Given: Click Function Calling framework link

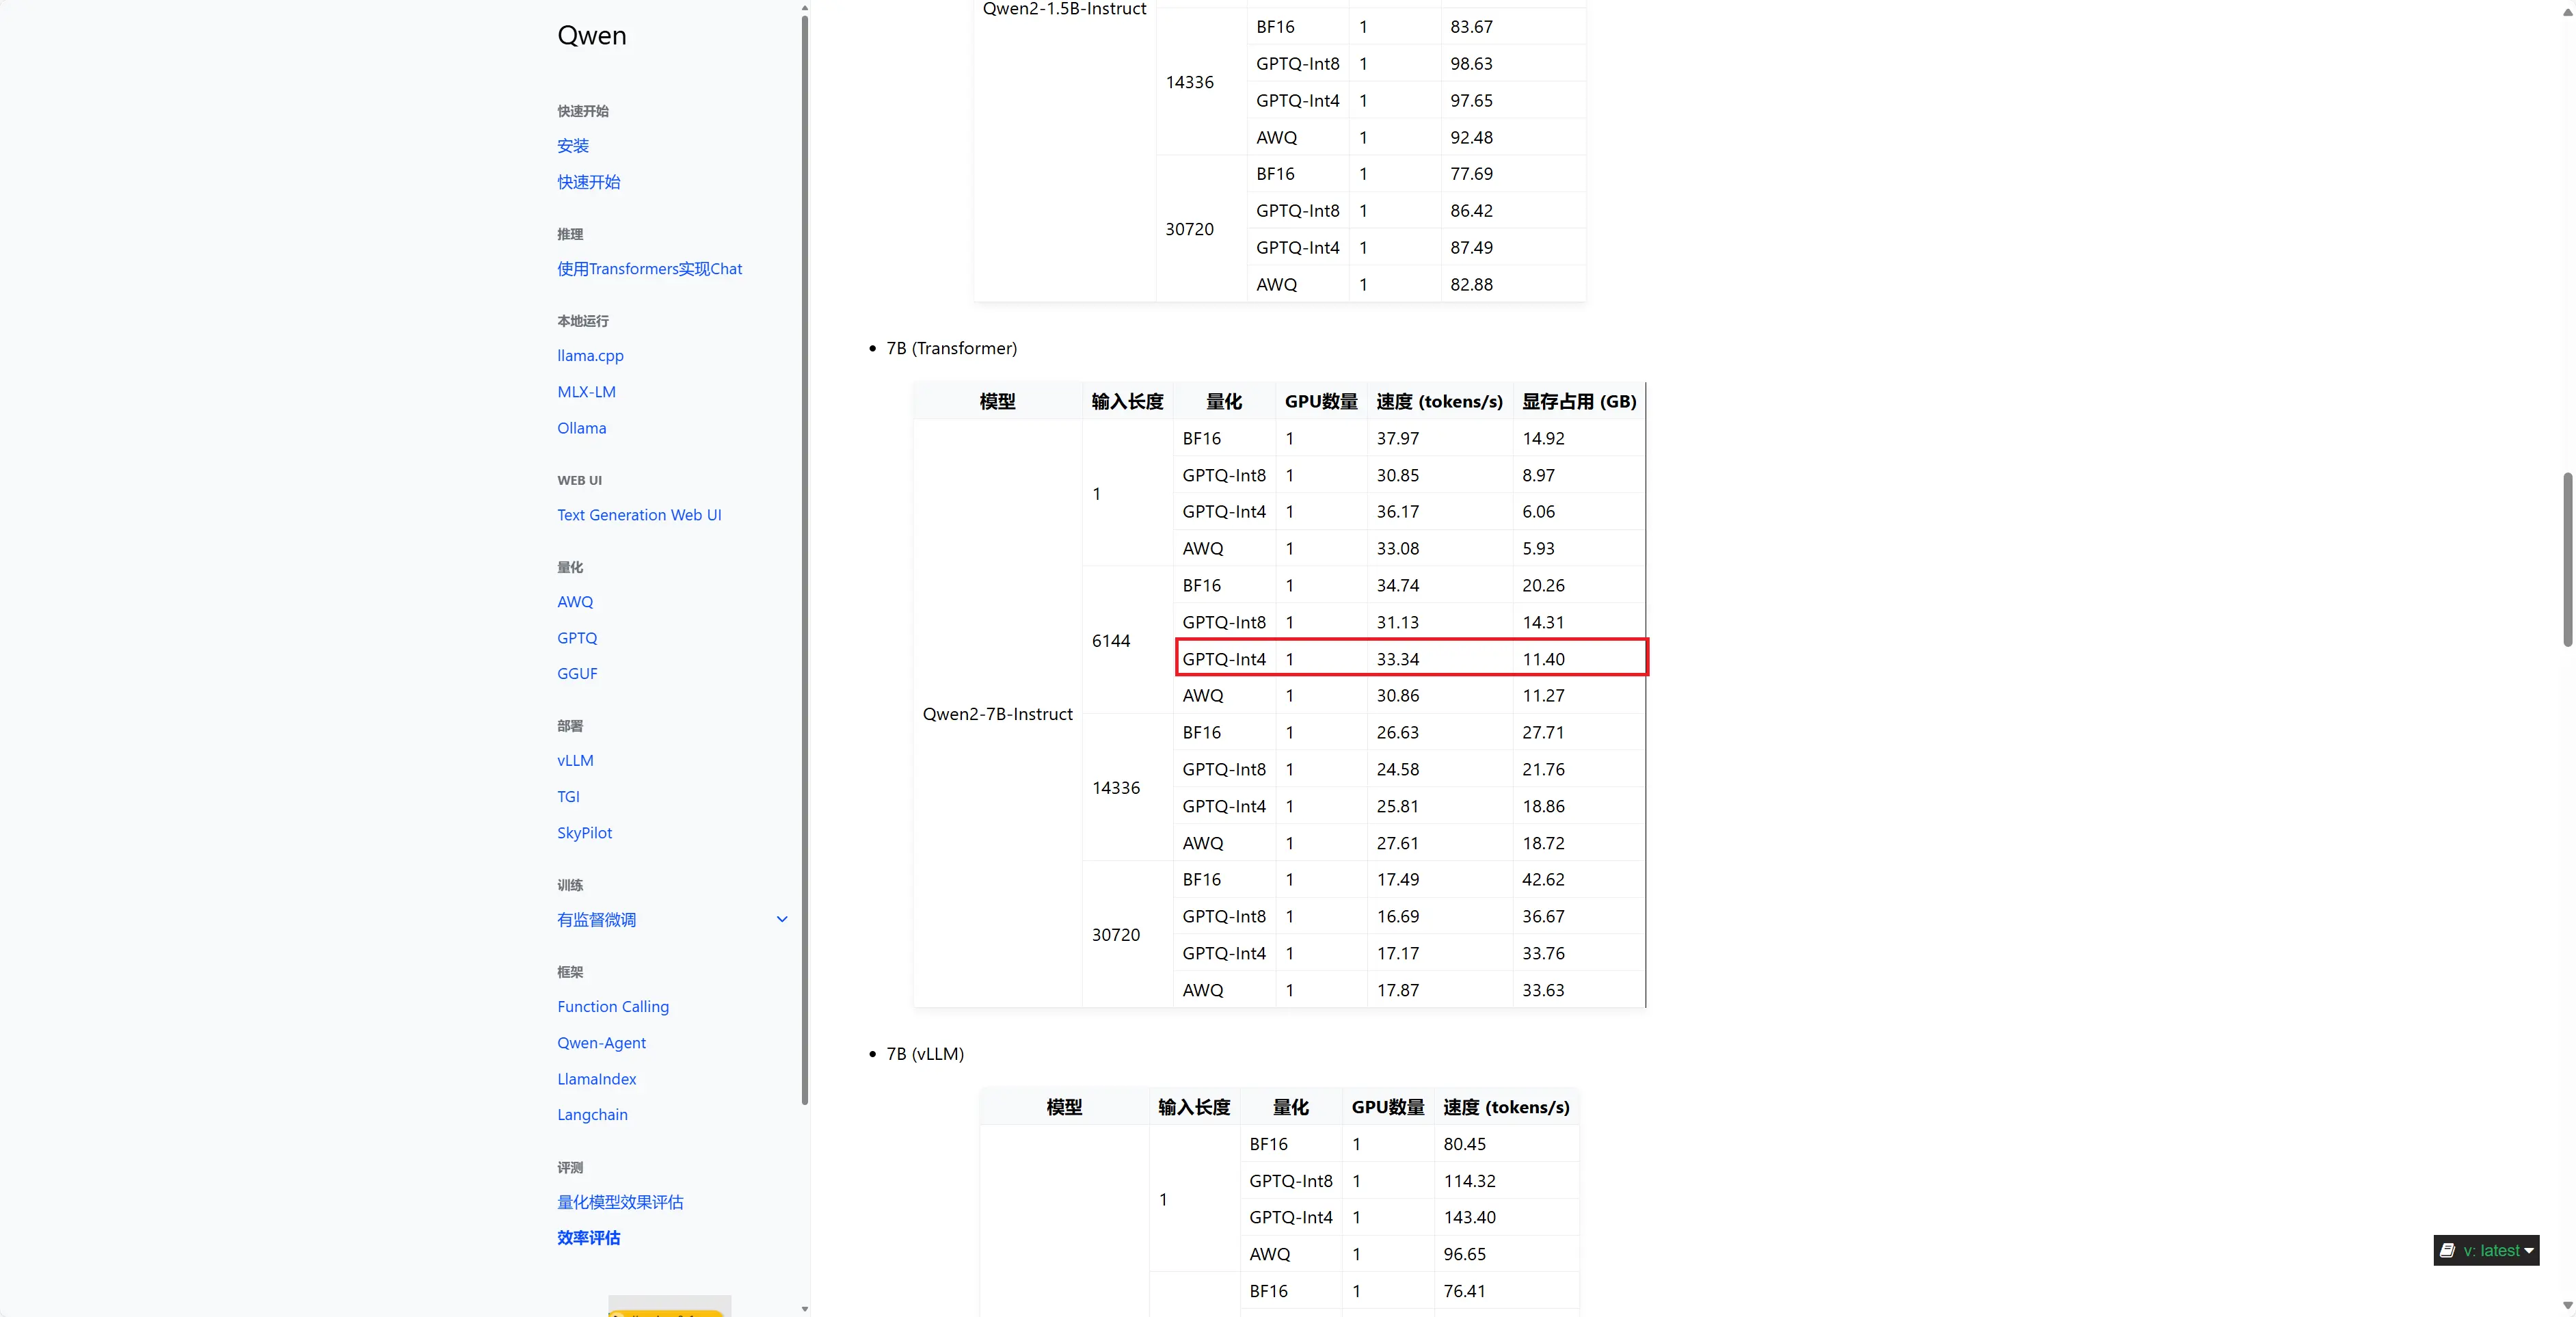Looking at the screenshot, I should tap(613, 1008).
